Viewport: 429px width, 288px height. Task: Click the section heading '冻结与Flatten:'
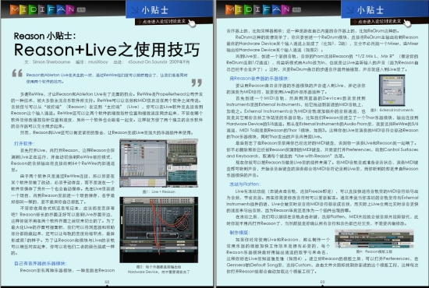click(x=245, y=184)
